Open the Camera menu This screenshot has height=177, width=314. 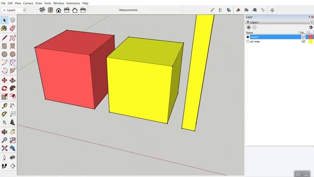(x=28, y=3)
